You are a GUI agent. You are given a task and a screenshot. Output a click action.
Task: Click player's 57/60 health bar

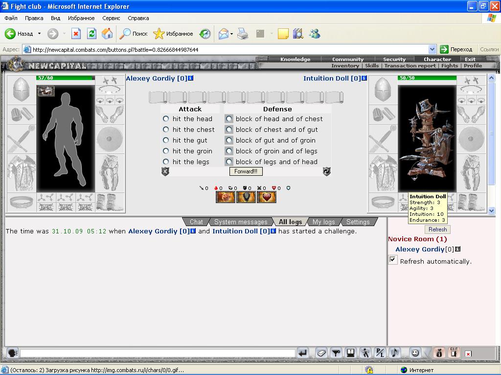[66, 78]
